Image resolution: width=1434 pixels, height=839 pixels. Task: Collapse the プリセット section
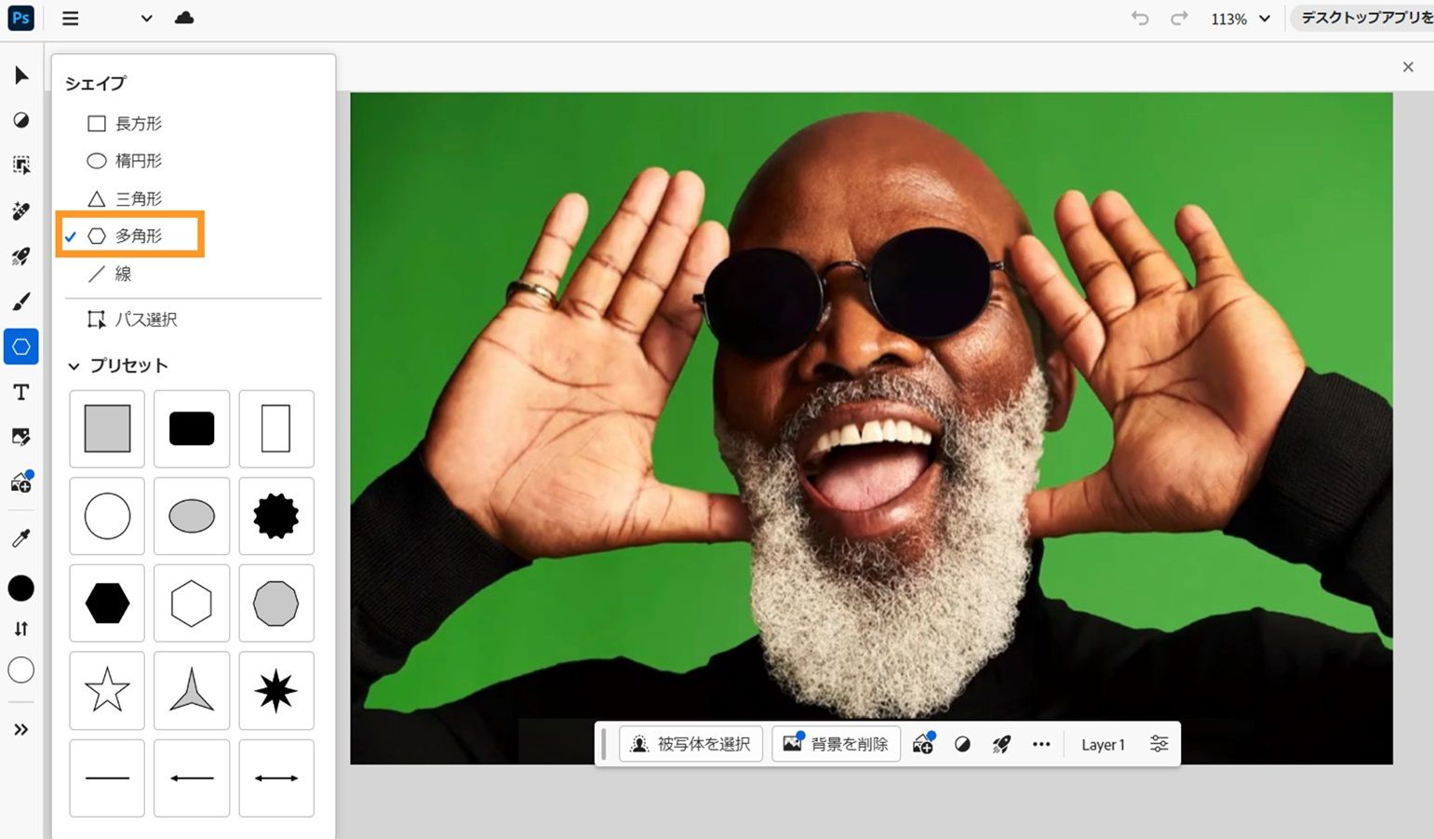tap(74, 366)
